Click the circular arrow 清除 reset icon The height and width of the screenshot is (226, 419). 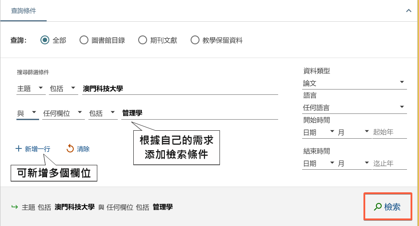pos(70,149)
